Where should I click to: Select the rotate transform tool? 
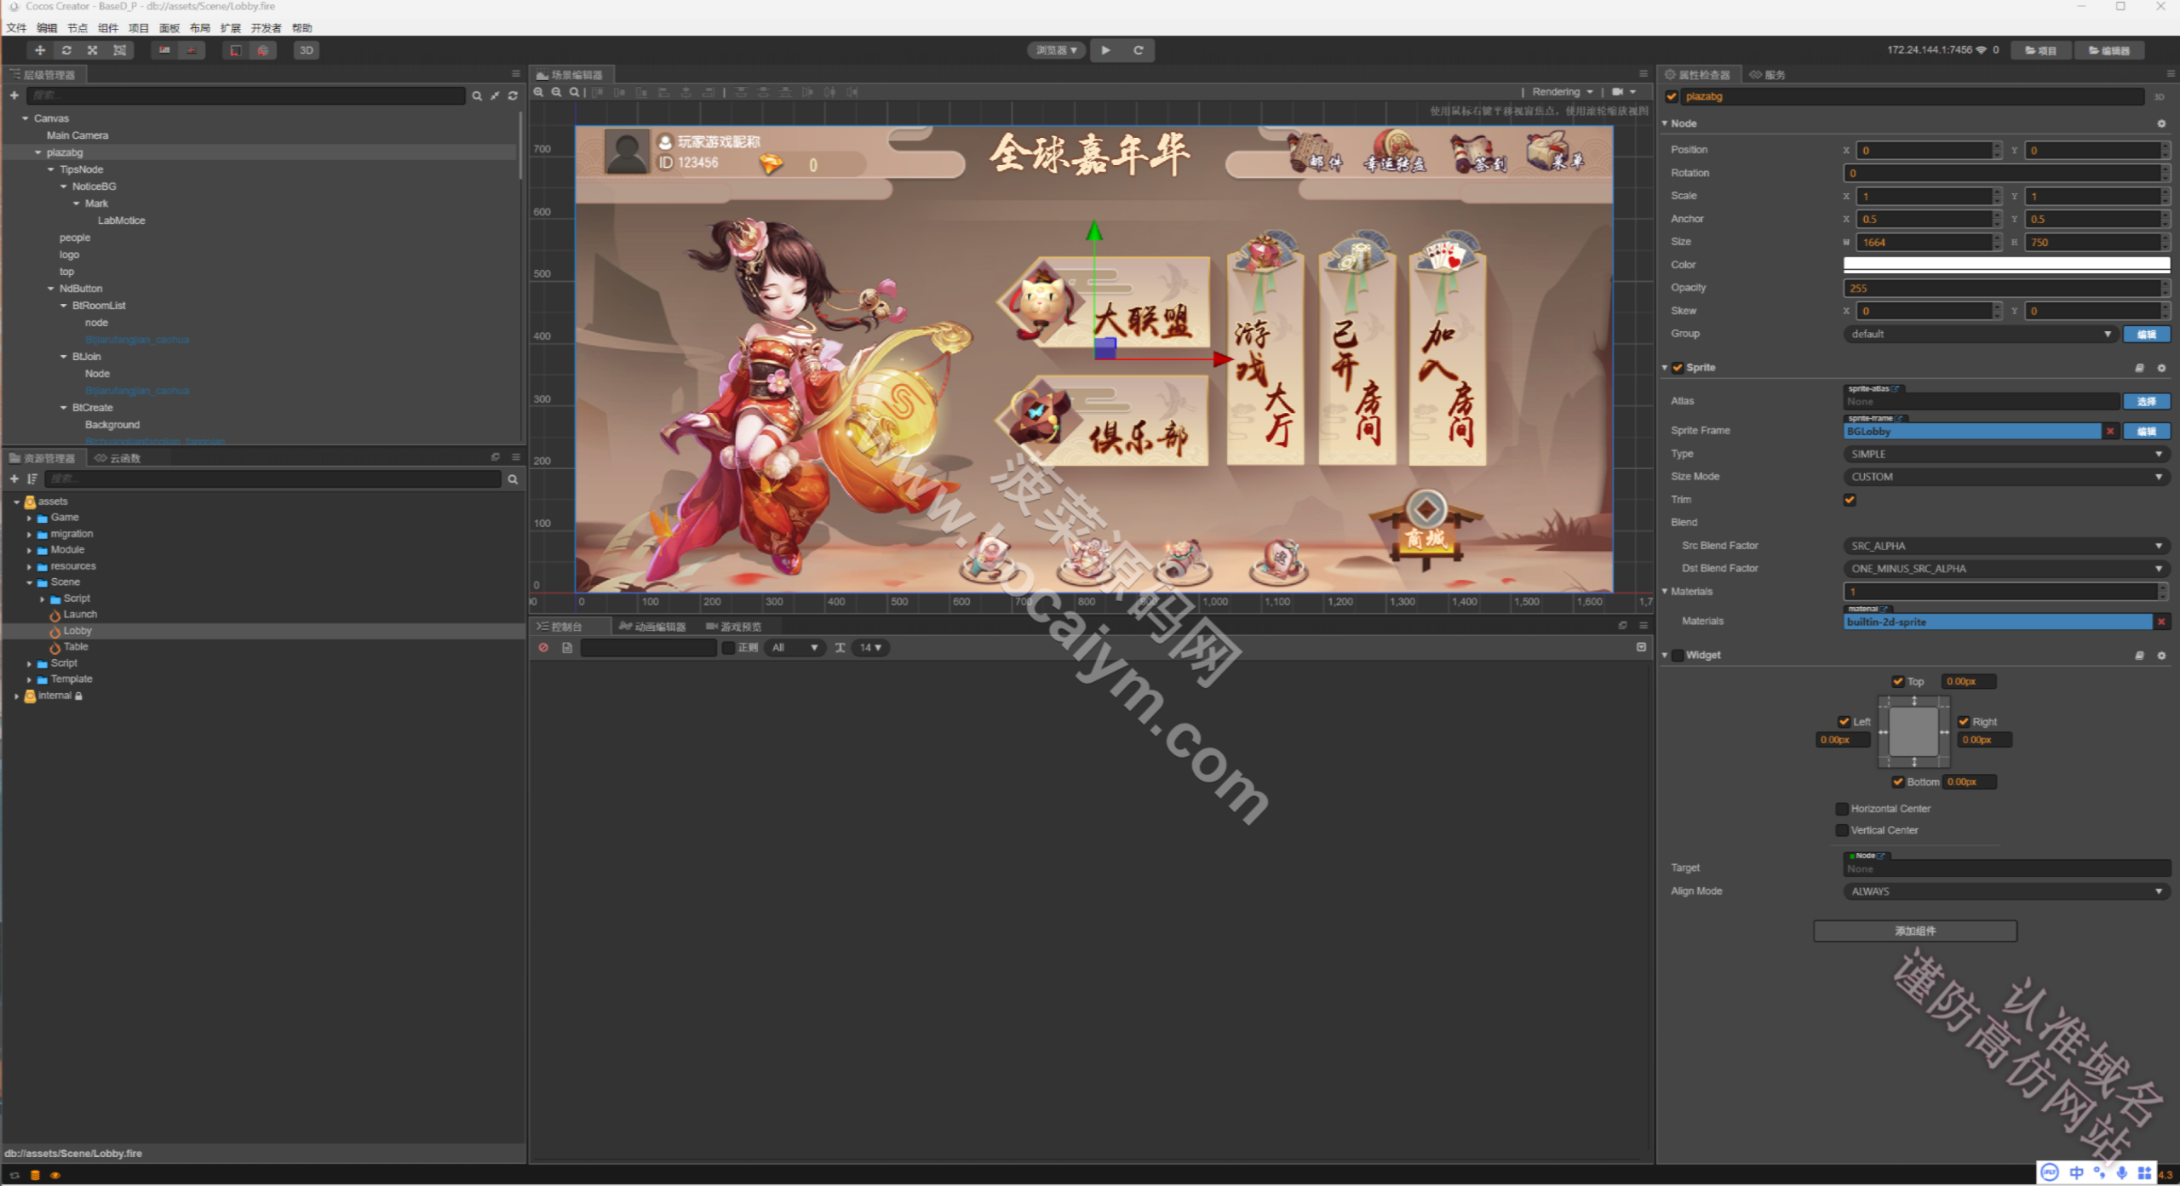click(x=66, y=50)
